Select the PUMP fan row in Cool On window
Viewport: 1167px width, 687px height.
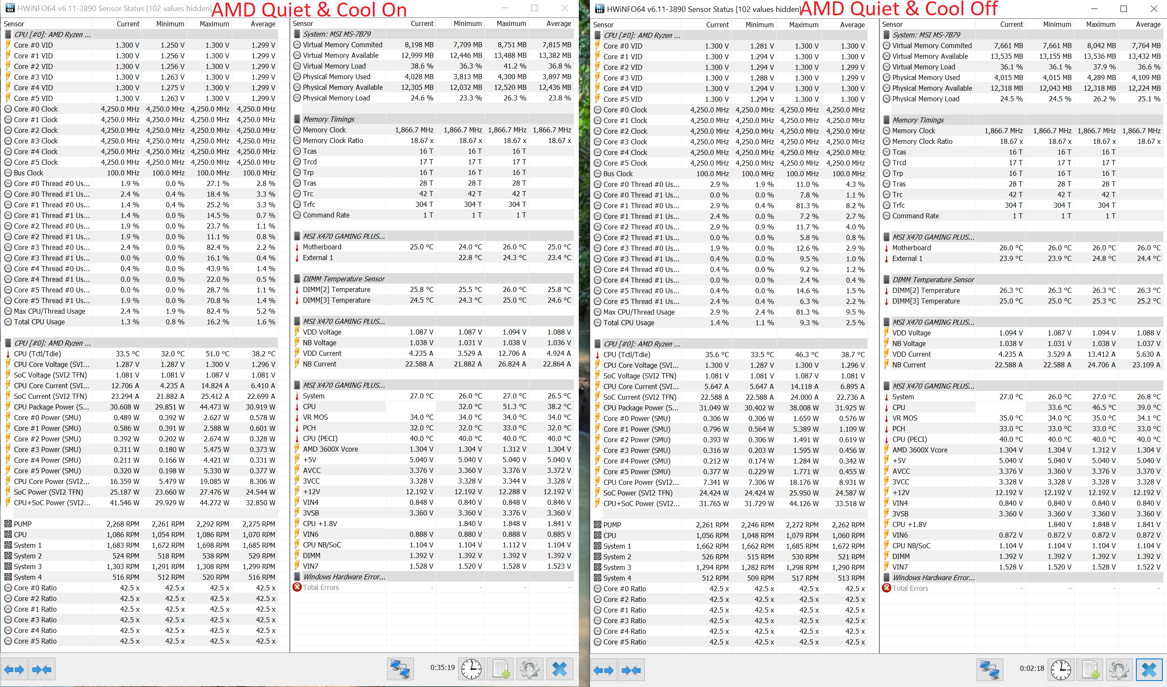click(22, 524)
